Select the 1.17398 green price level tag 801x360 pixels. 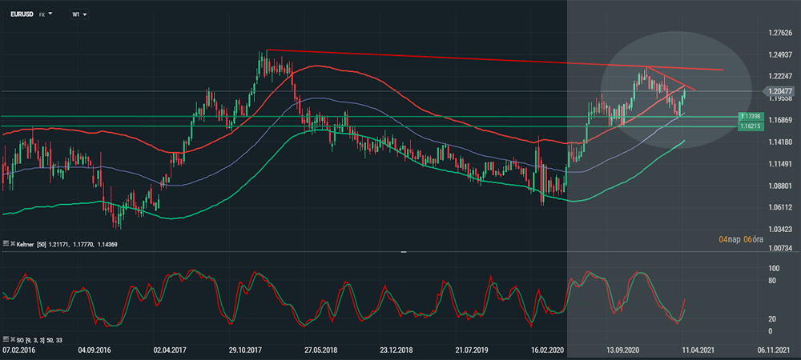(750, 118)
